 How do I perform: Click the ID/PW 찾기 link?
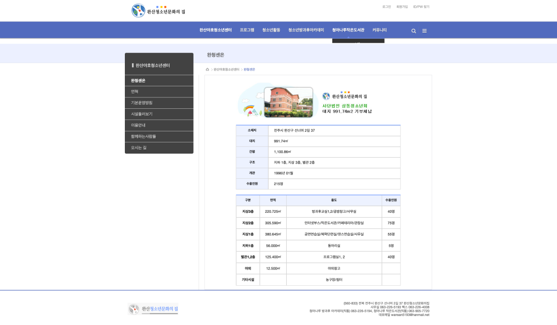pyautogui.click(x=421, y=7)
